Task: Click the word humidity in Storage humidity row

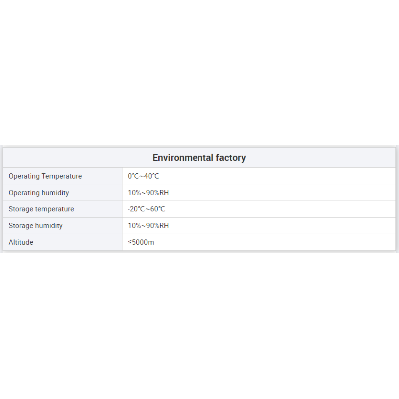Action: (x=49, y=226)
